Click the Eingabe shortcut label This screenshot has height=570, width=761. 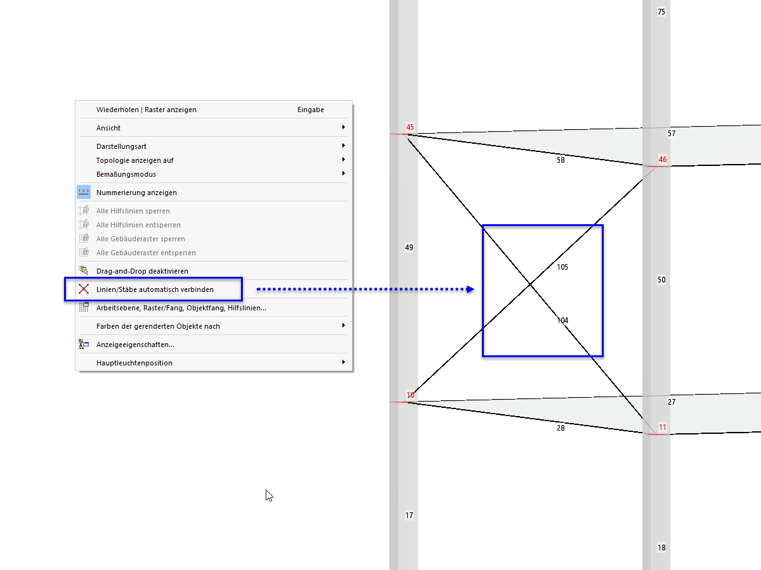click(x=311, y=110)
